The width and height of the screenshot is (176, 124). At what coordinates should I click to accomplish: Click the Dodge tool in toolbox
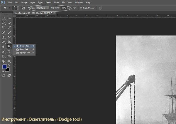point(9,46)
